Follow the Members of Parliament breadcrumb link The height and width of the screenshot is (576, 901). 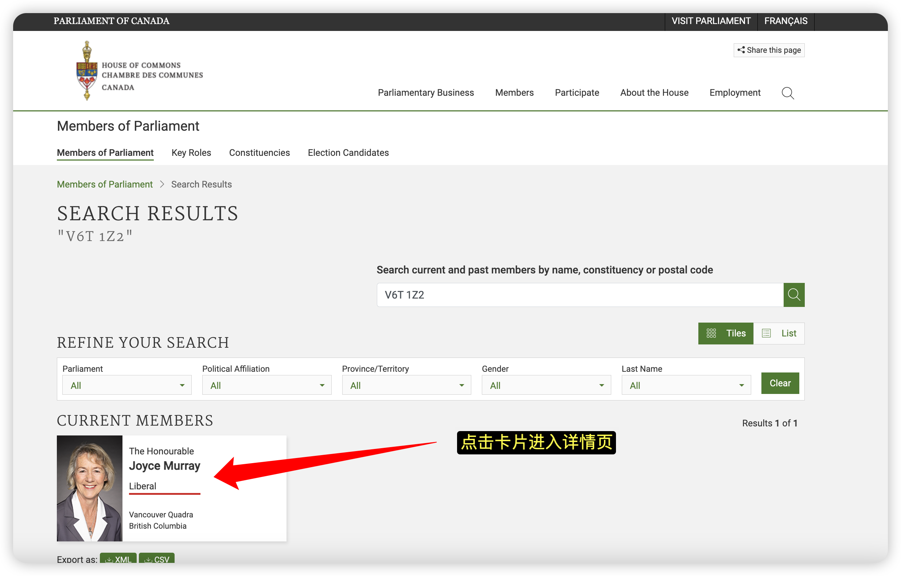pos(105,184)
